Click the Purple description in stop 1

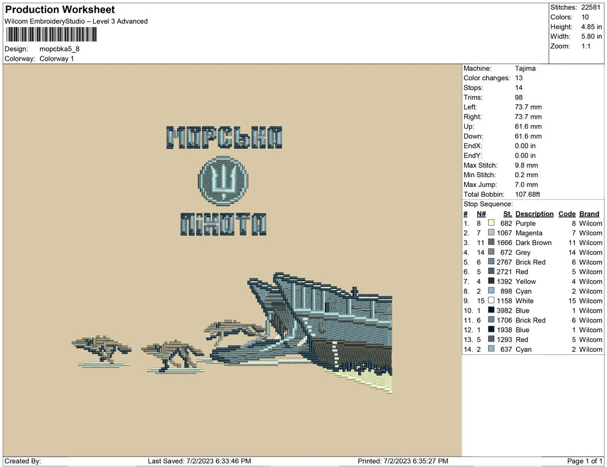pos(525,224)
